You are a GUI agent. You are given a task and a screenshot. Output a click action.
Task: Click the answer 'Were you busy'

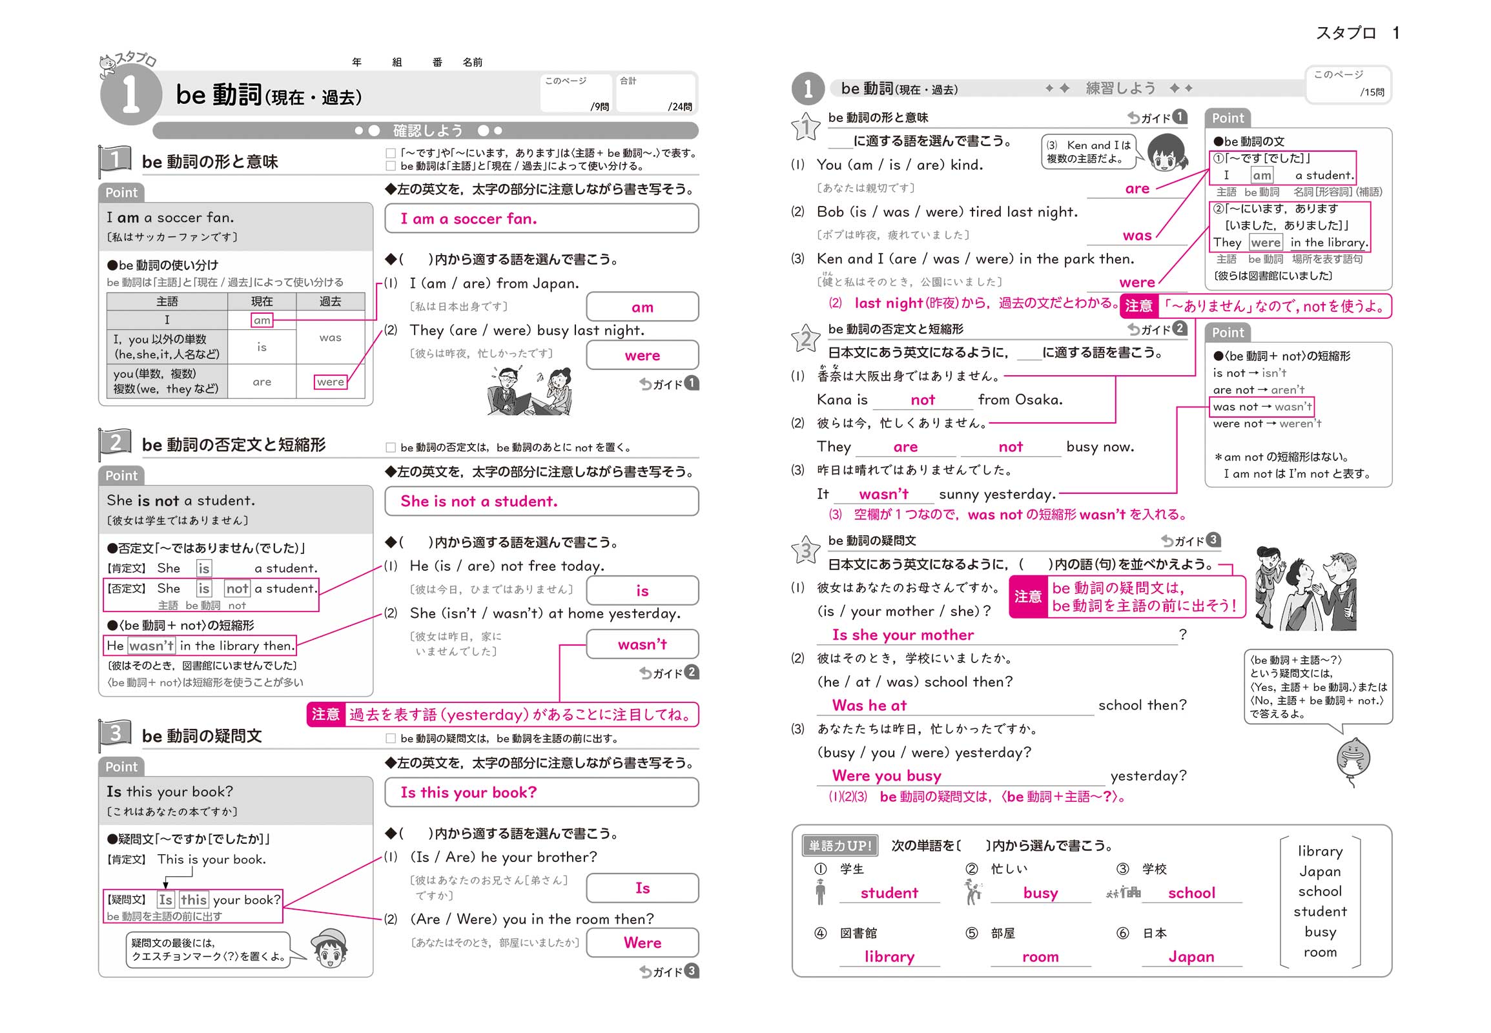tap(887, 775)
